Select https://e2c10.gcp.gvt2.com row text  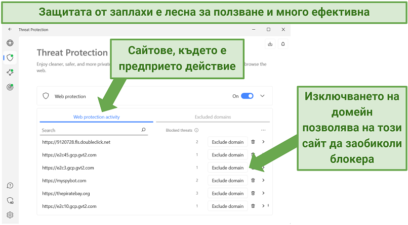click(69, 206)
